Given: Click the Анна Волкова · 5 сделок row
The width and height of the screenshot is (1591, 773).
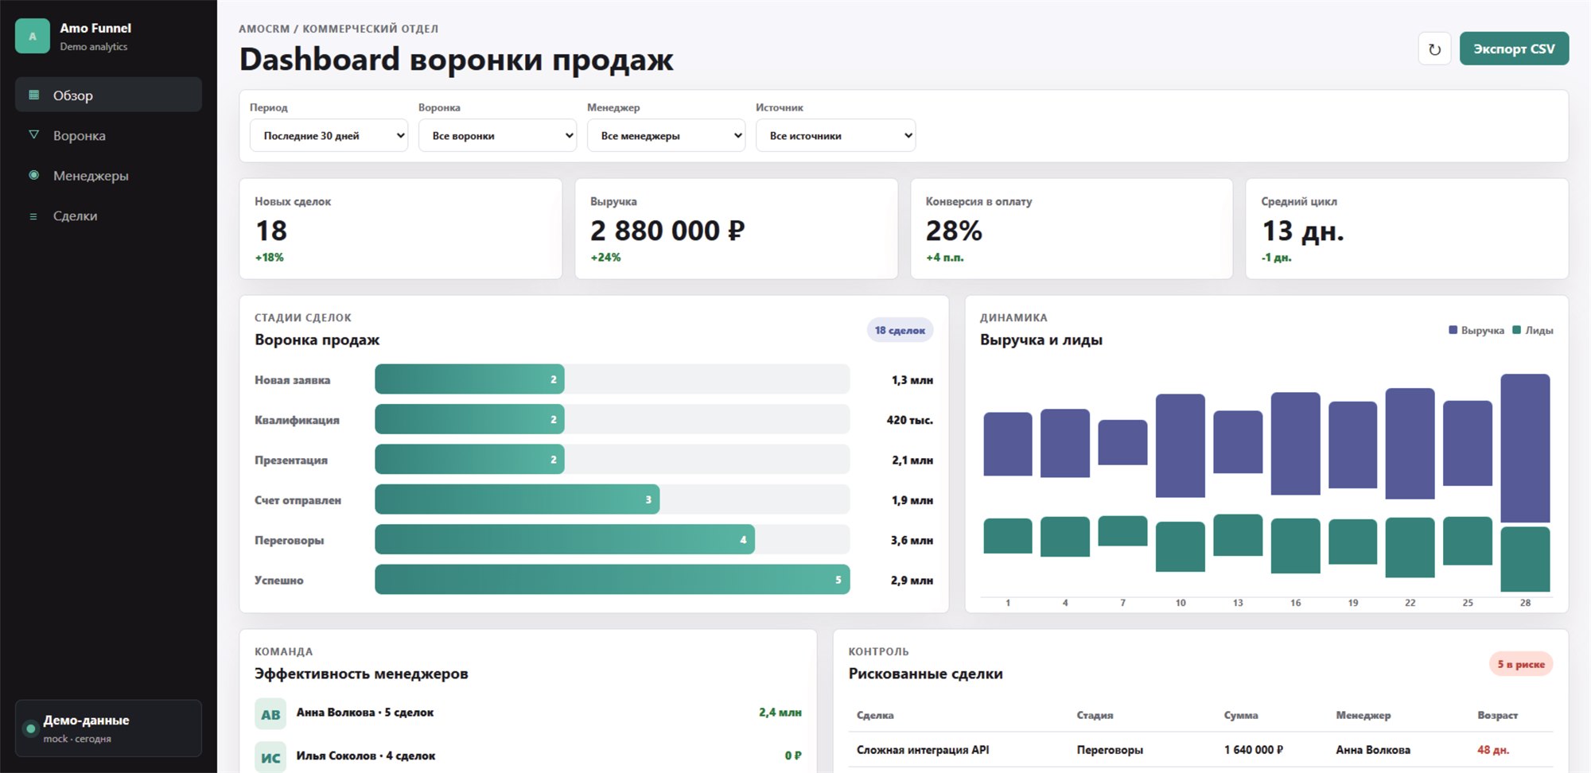Looking at the screenshot, I should click(x=528, y=713).
